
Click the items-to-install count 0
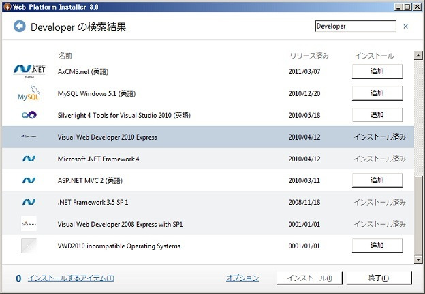pos(18,278)
